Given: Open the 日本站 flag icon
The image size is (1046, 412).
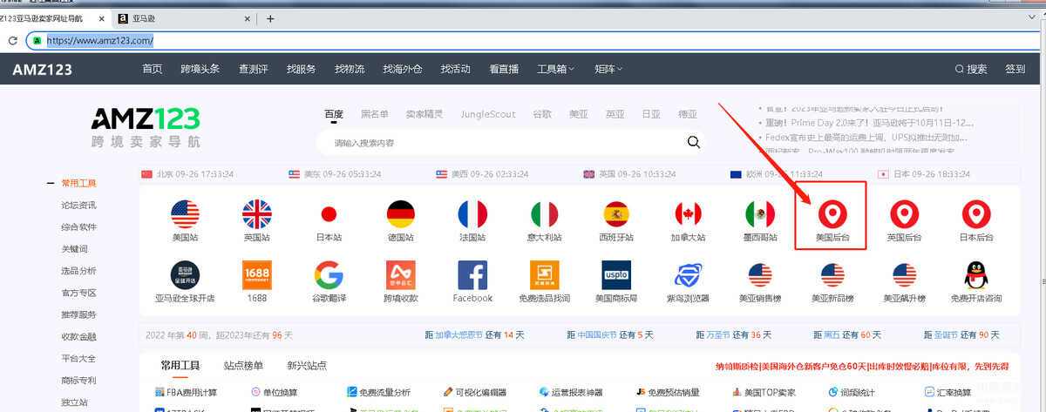Looking at the screenshot, I should coord(329,214).
